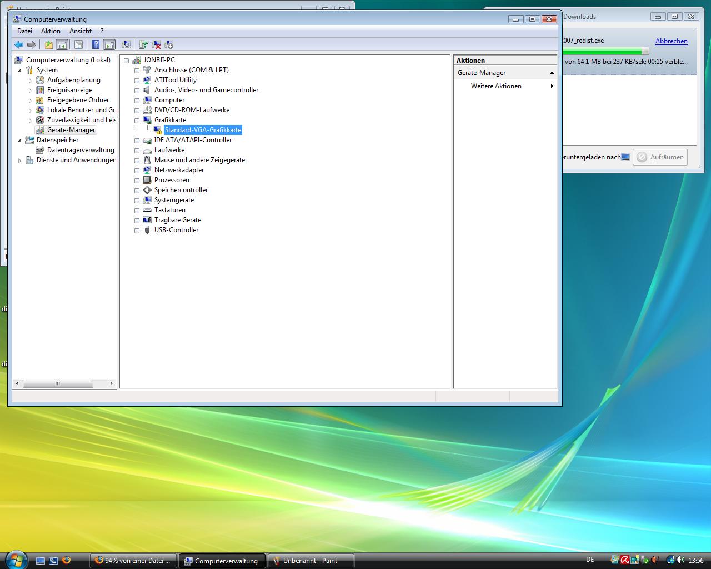Click Aufräumen button in Downloads window
The image size is (711, 569).
coord(660,157)
